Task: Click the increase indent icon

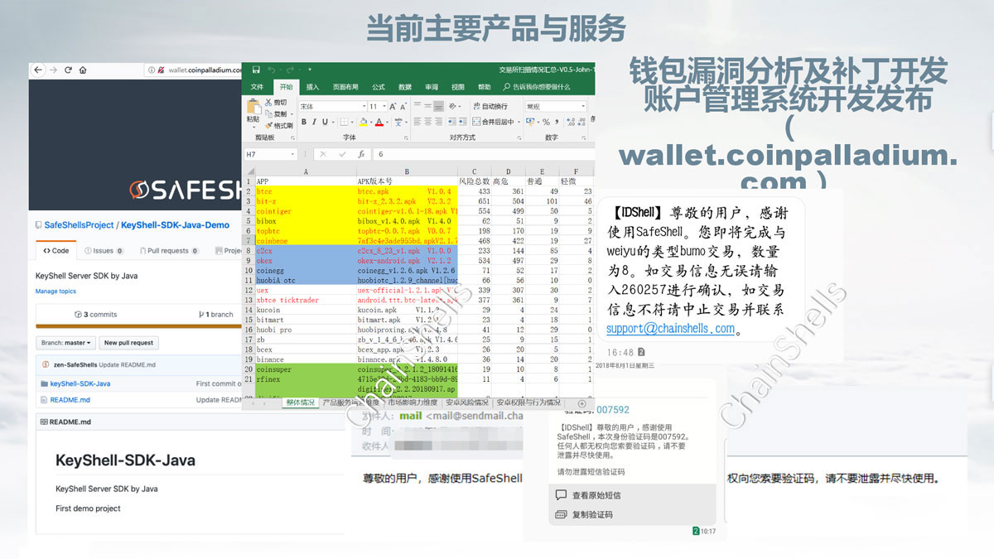Action: 462,122
